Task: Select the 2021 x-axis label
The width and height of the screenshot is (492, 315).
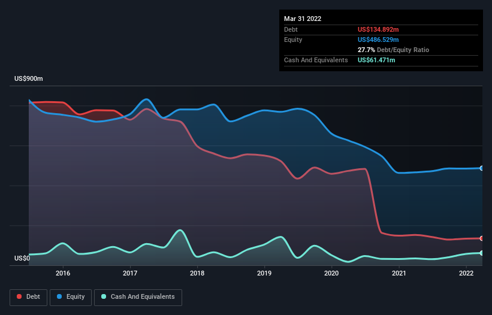Action: click(399, 273)
